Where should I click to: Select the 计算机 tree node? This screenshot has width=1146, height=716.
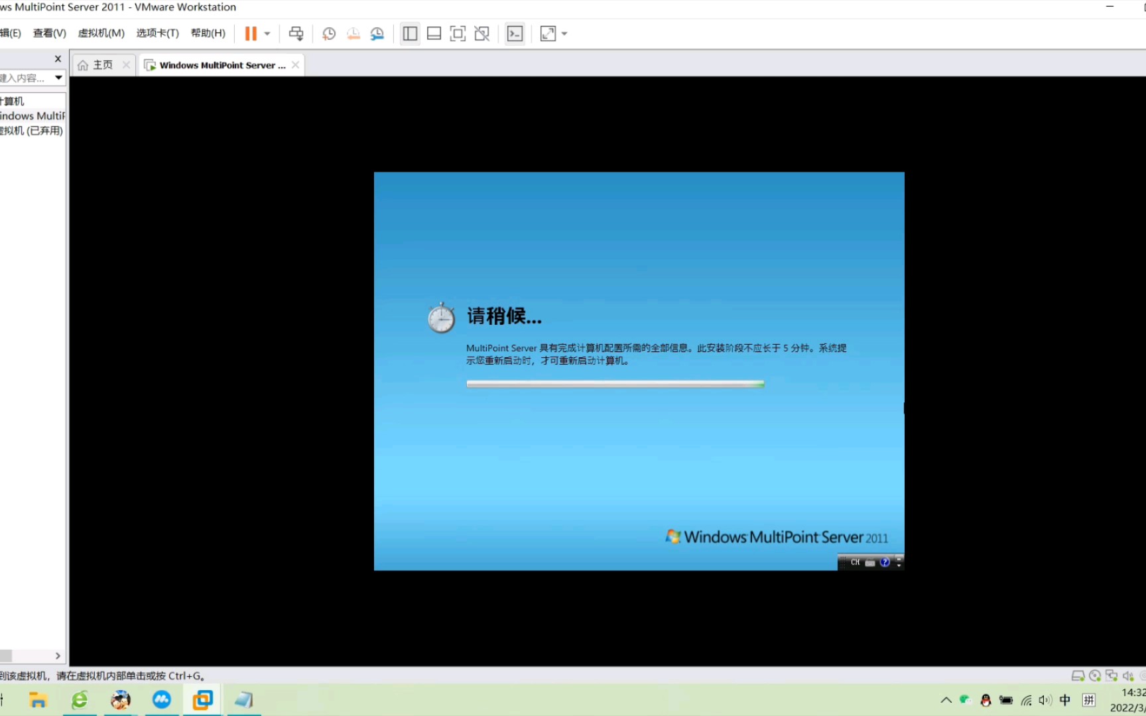pyautogui.click(x=12, y=101)
